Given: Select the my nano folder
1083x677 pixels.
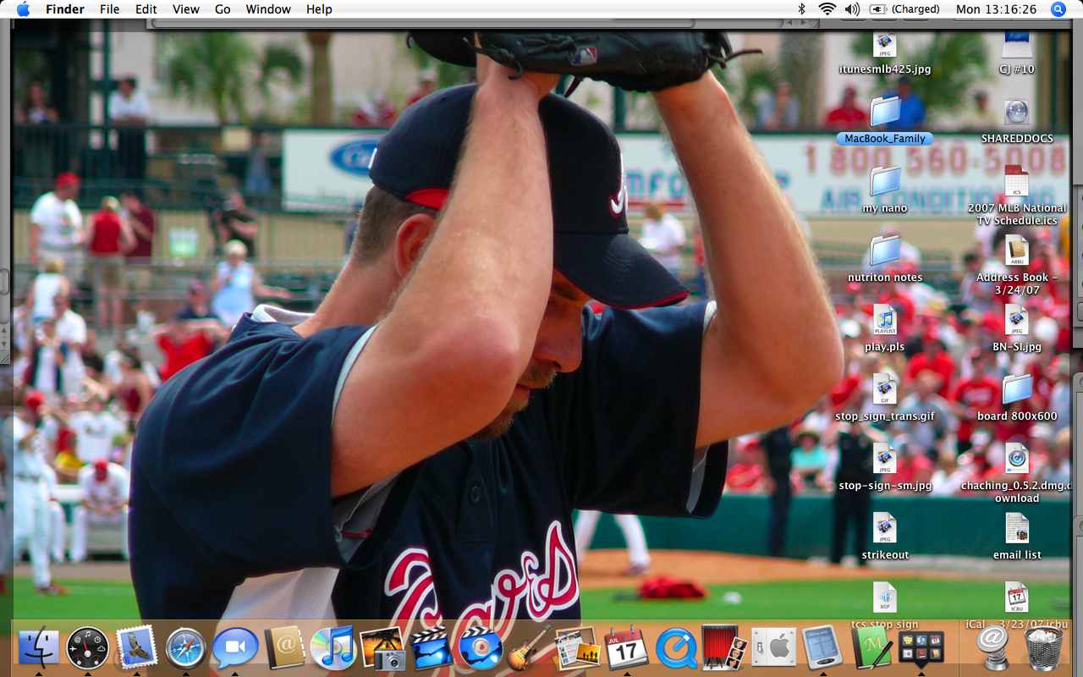Looking at the screenshot, I should pos(885,190).
